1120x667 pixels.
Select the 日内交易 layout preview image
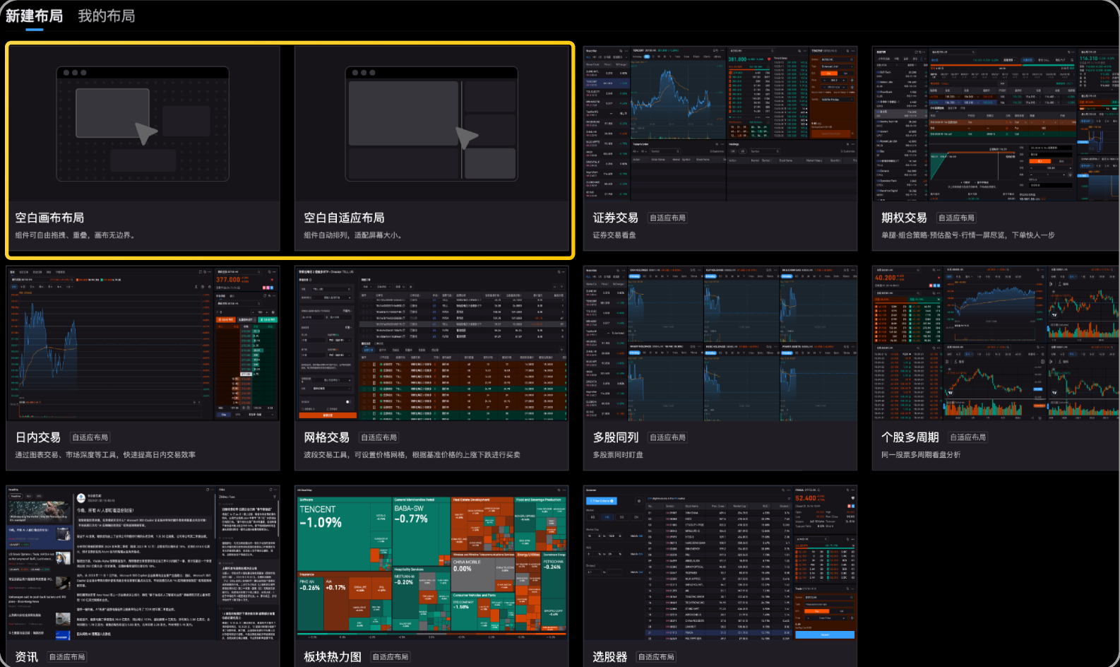tap(143, 343)
